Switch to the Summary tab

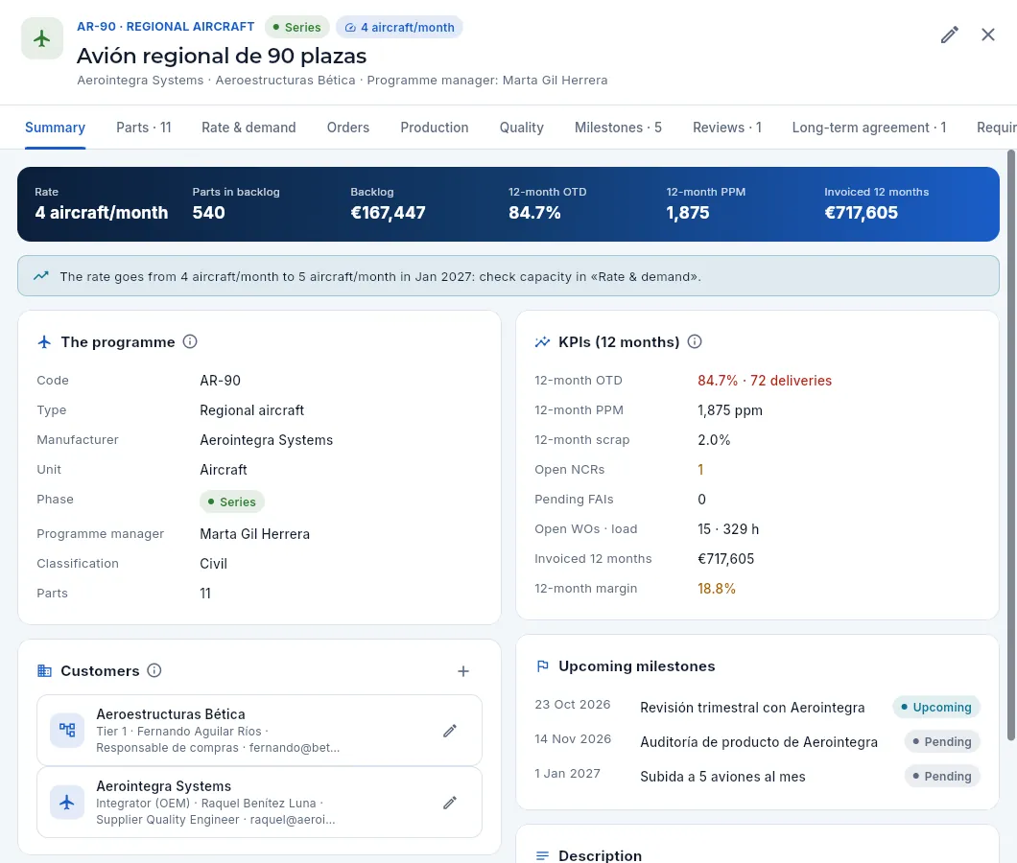pos(55,128)
